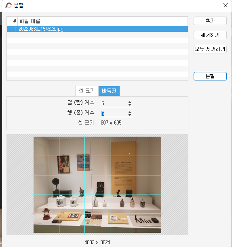The image size is (232, 247).
Task: Click the 추가 button
Action: [210, 21]
